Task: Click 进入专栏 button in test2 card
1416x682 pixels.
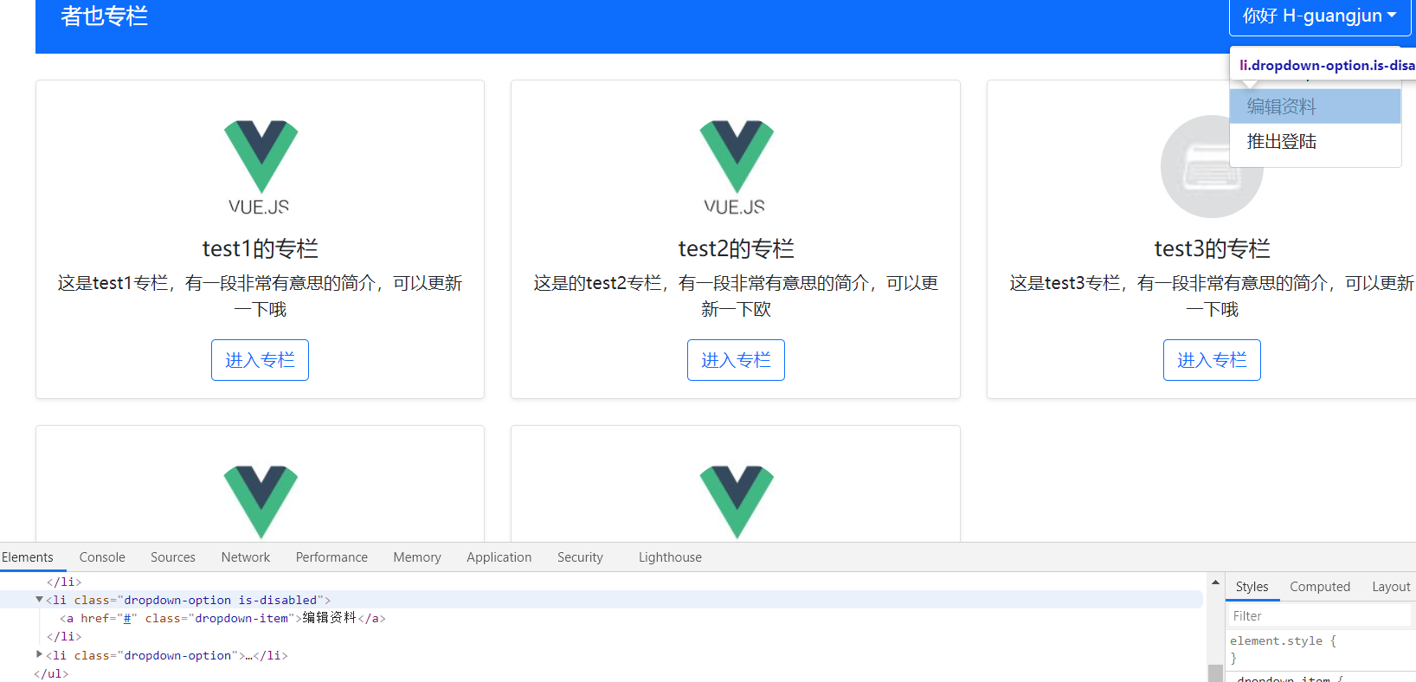Action: (x=736, y=360)
